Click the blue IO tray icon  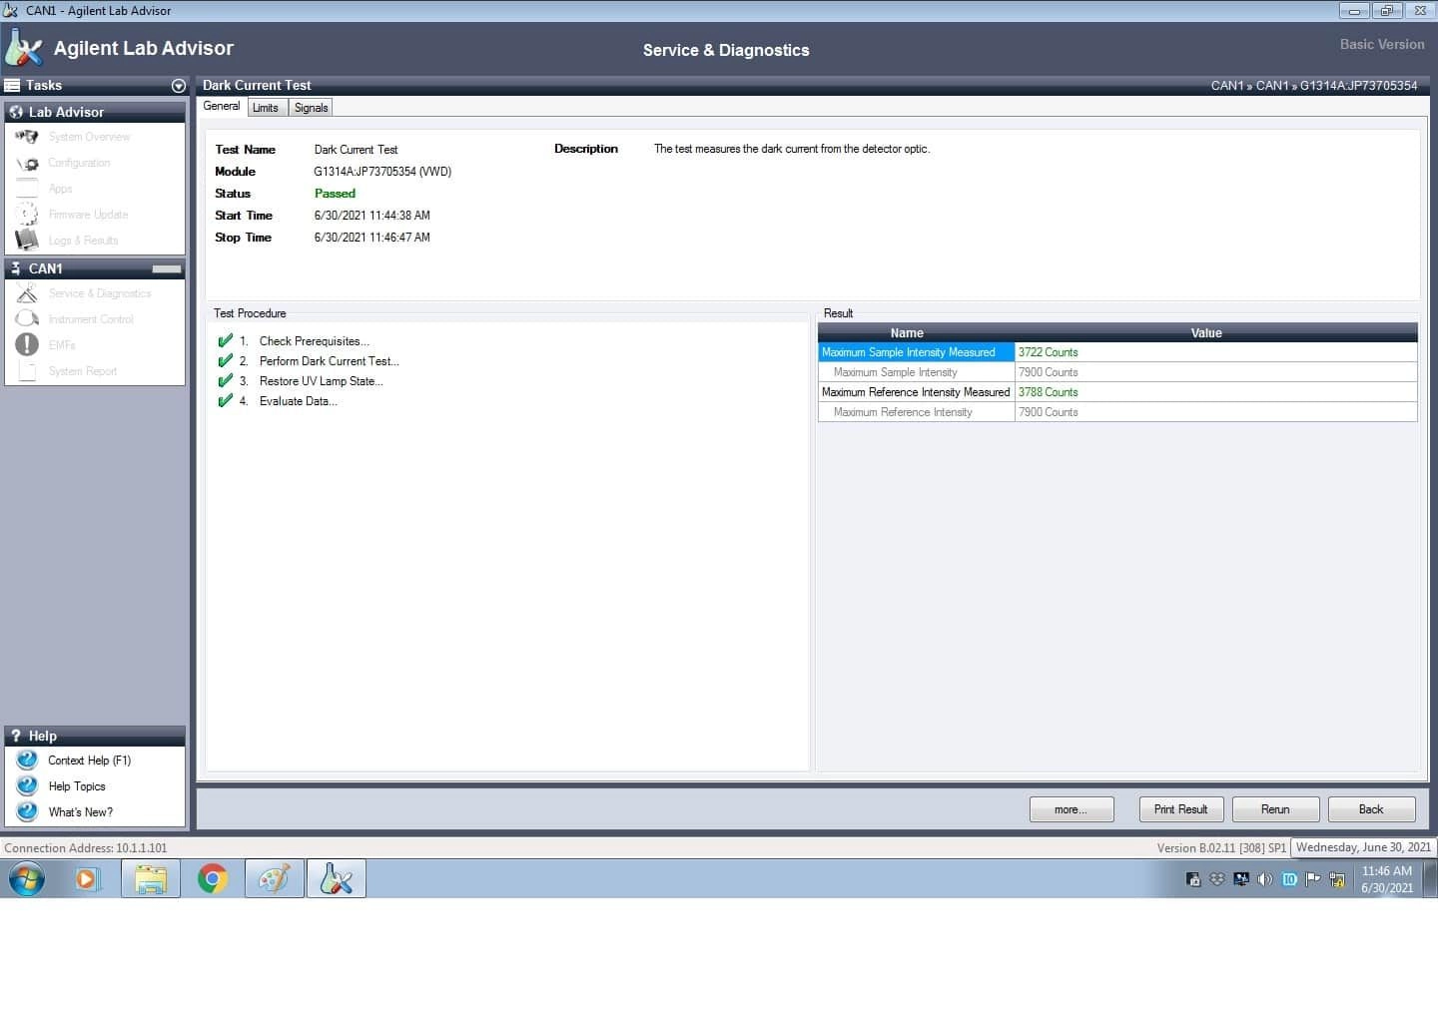(1289, 879)
